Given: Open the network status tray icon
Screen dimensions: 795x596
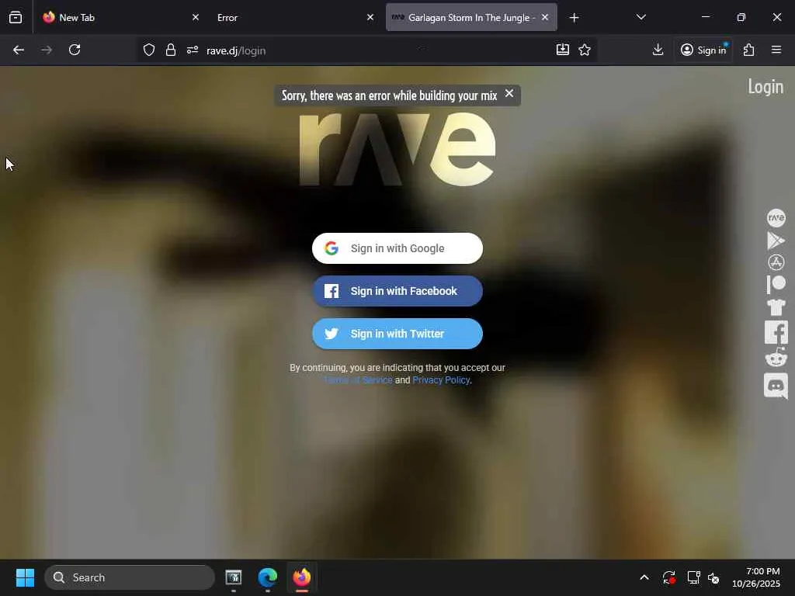Looking at the screenshot, I should 693,577.
